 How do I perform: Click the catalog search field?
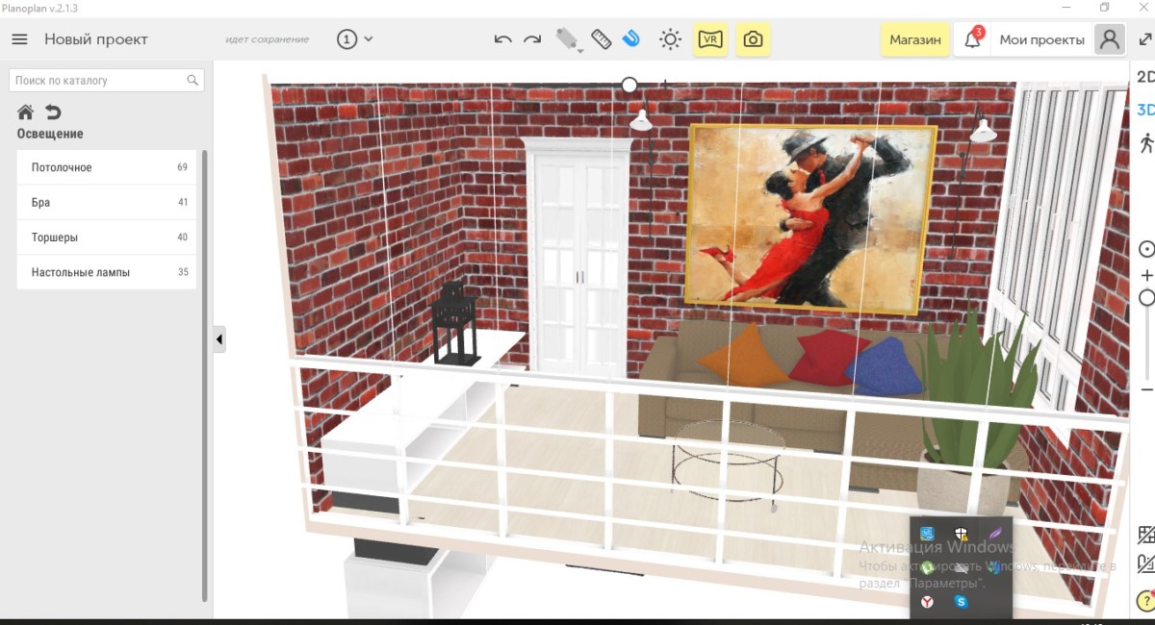pos(106,80)
